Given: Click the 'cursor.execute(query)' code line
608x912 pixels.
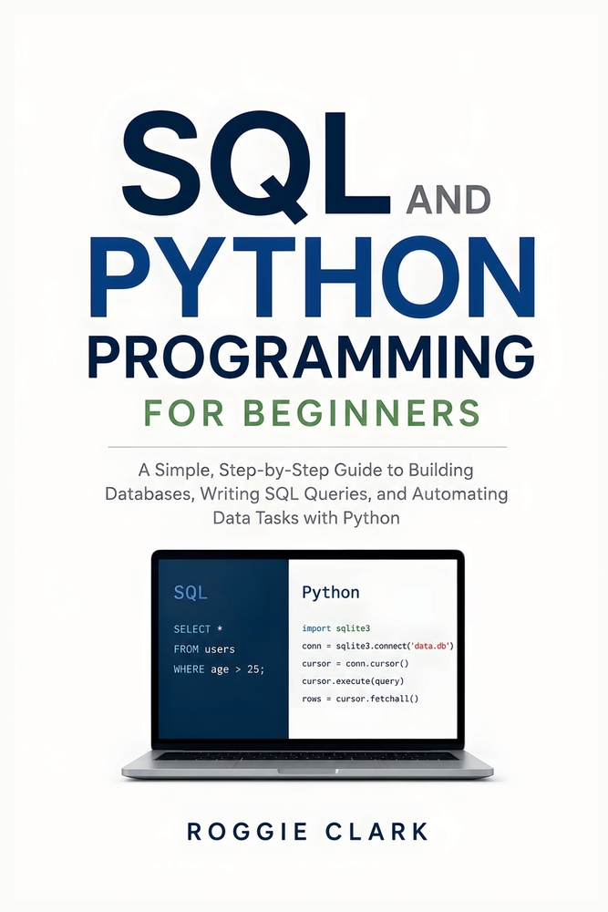Looking at the screenshot, I should click(x=353, y=680).
